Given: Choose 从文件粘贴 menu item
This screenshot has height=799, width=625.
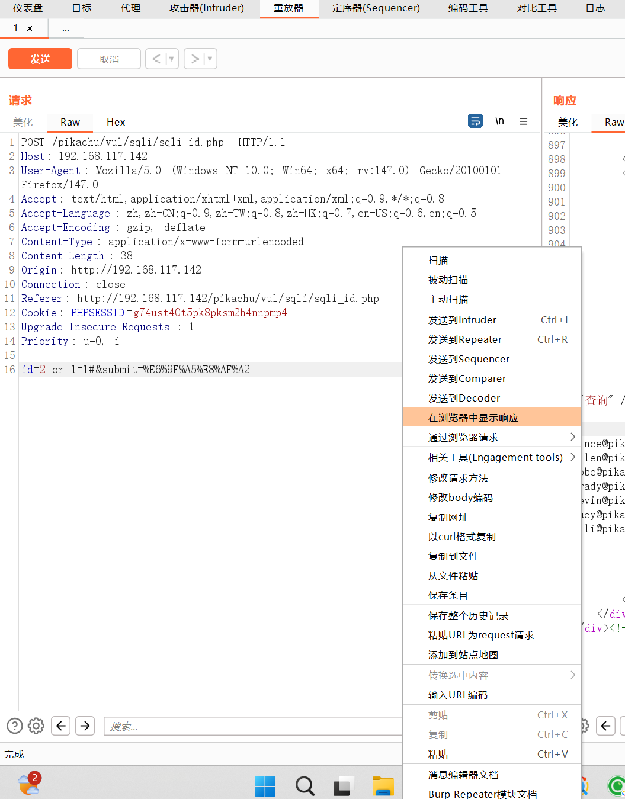Looking at the screenshot, I should click(x=492, y=576).
